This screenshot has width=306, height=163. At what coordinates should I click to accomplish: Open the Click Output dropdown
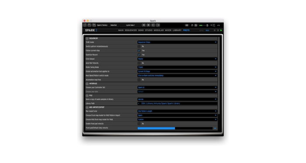click(x=177, y=59)
